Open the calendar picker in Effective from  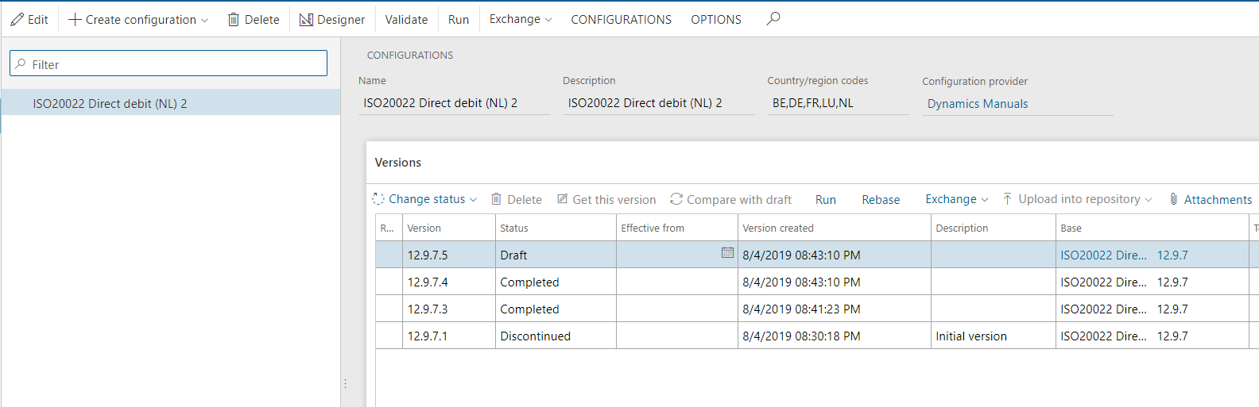click(727, 252)
